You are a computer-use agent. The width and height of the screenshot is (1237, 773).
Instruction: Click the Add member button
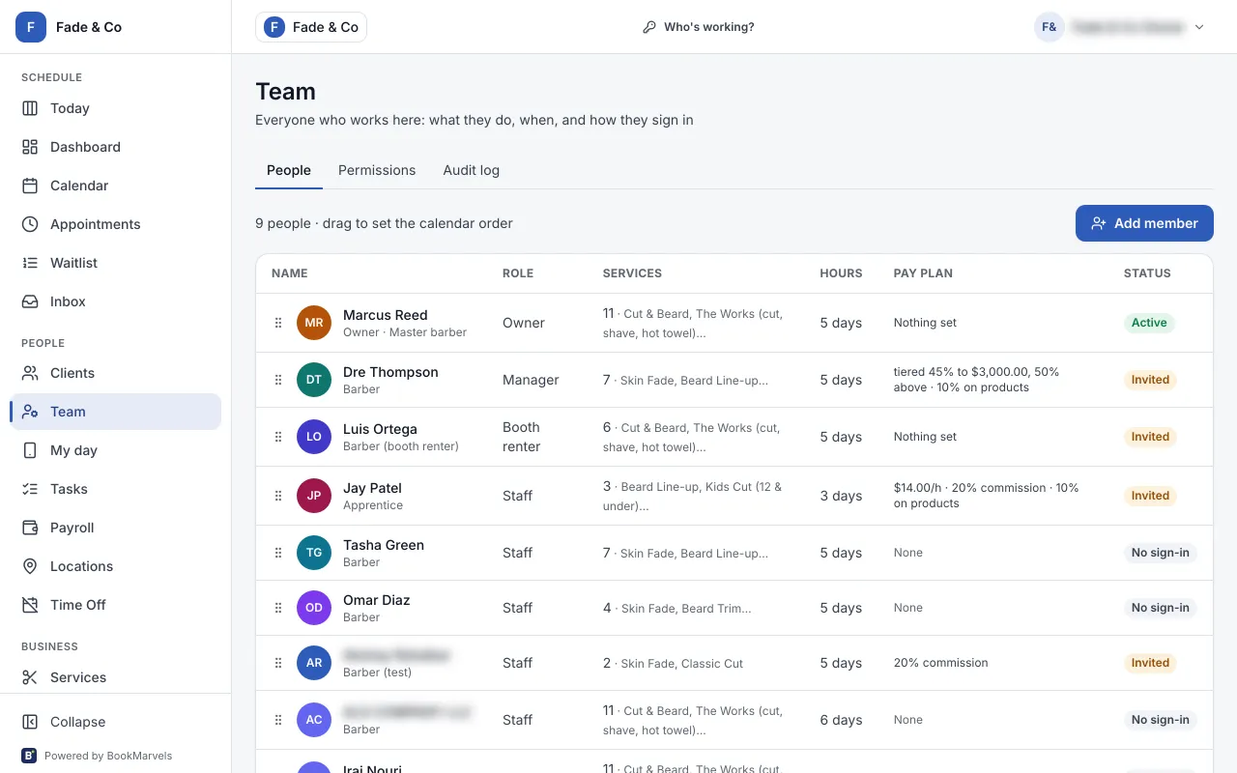[1144, 223]
